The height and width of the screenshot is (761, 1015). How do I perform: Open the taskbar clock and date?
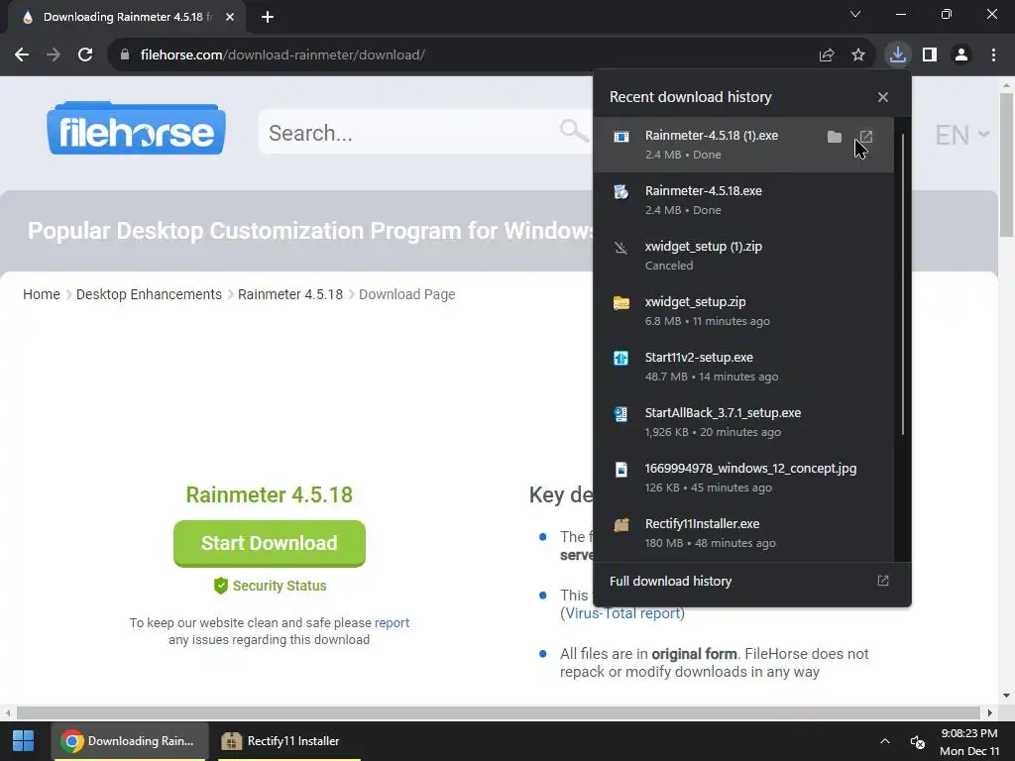[969, 741]
